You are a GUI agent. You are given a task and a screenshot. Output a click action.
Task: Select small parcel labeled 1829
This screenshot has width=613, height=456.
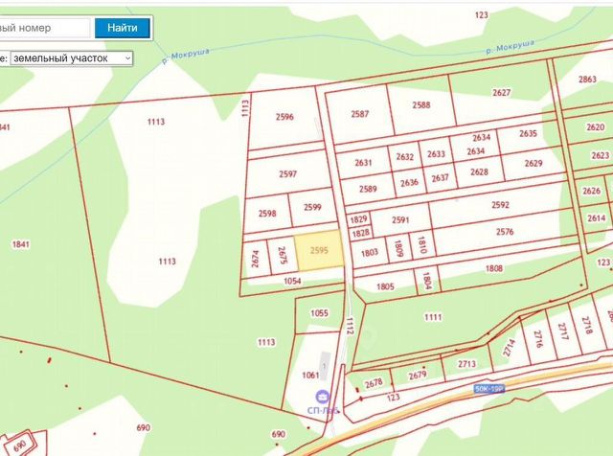point(358,219)
